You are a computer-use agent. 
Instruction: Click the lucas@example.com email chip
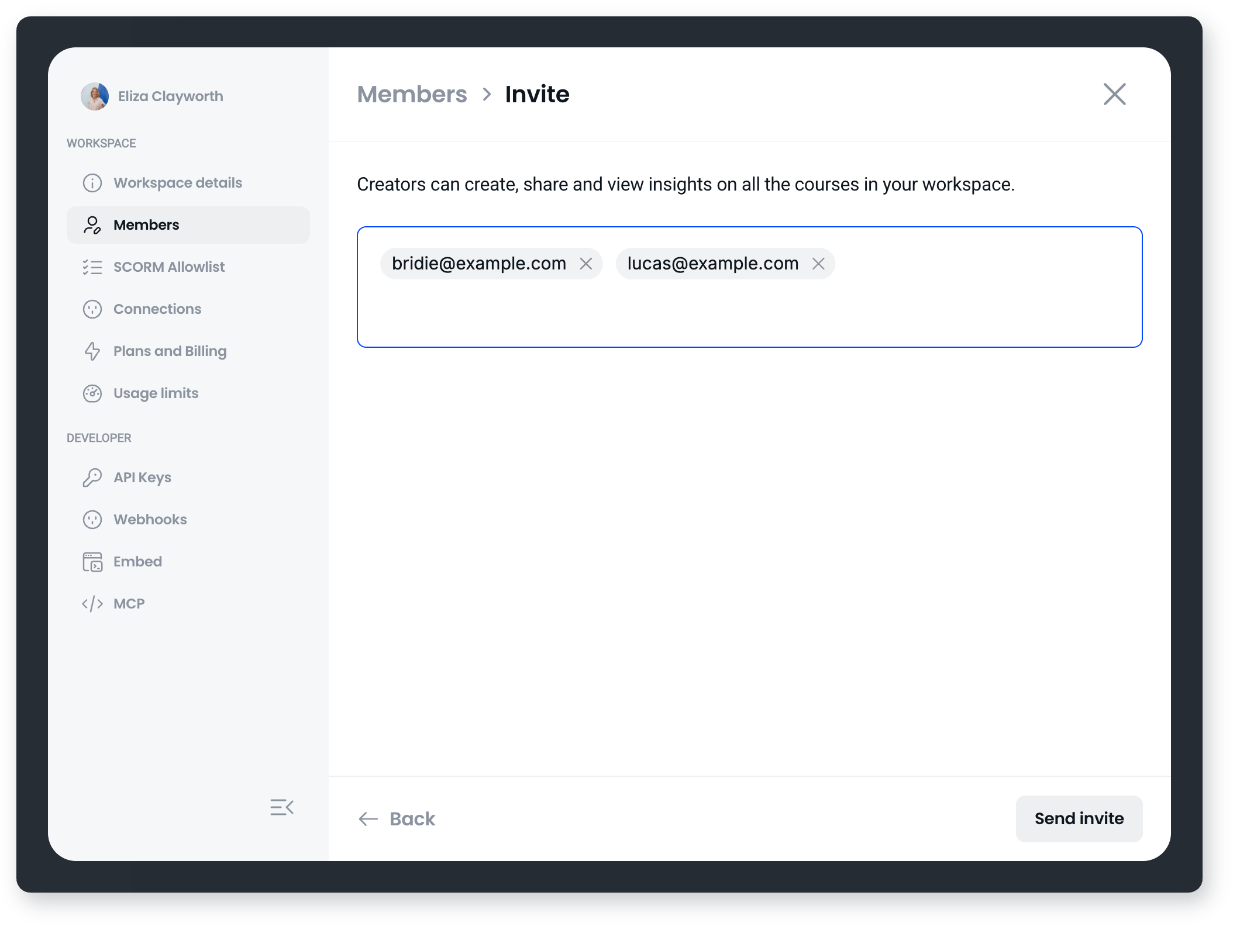coord(725,264)
